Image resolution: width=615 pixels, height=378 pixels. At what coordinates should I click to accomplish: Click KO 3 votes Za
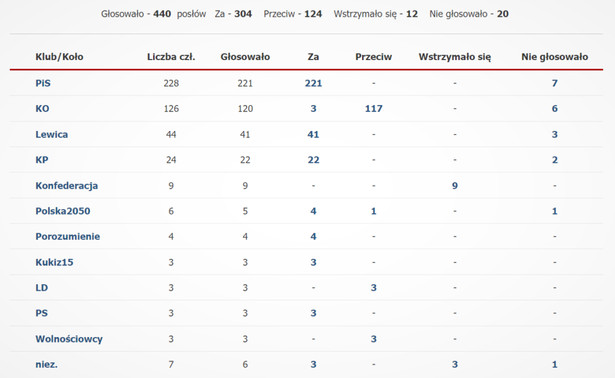[x=314, y=109]
